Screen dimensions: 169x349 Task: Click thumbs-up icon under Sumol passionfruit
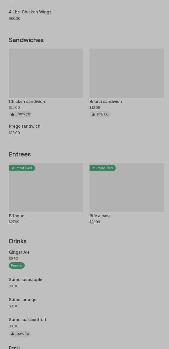click(x=12, y=334)
